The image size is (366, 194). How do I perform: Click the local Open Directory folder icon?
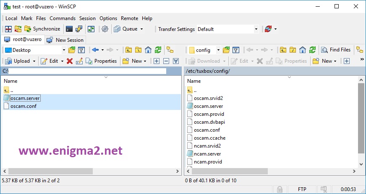click(72, 50)
